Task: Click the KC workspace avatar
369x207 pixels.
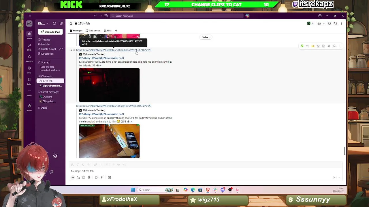Action: tap(29, 23)
